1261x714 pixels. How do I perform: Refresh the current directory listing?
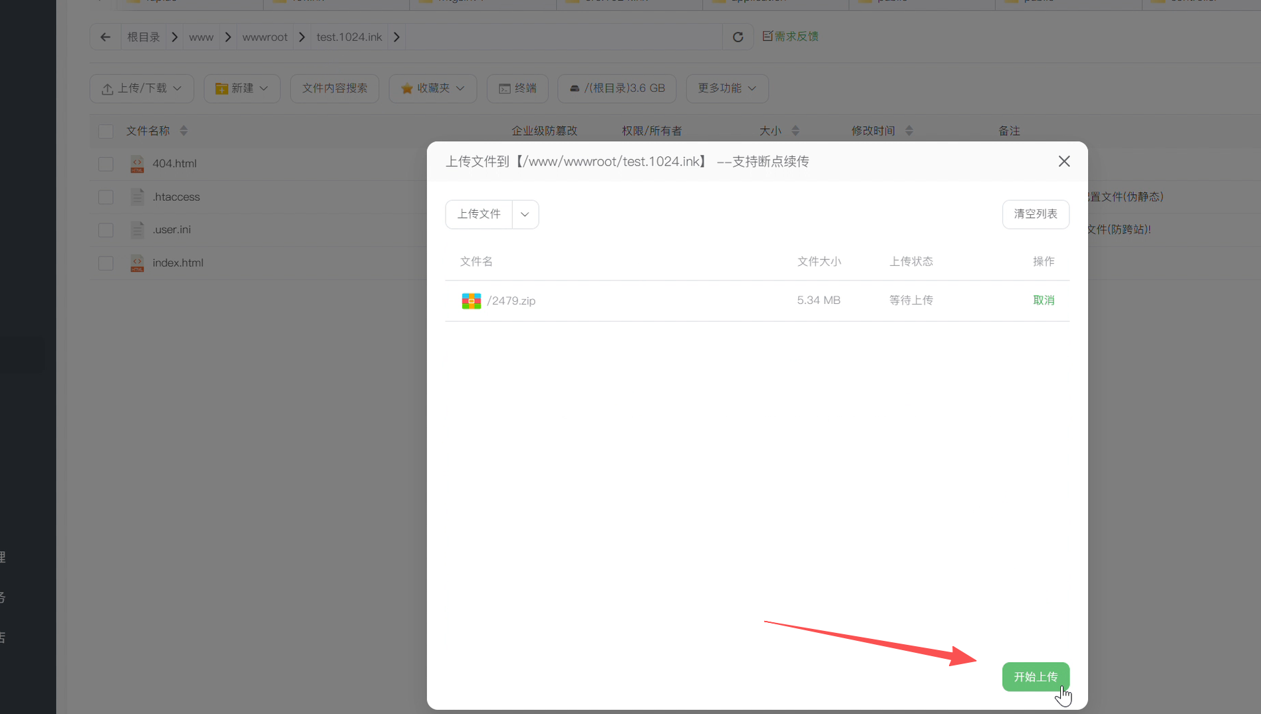(738, 37)
